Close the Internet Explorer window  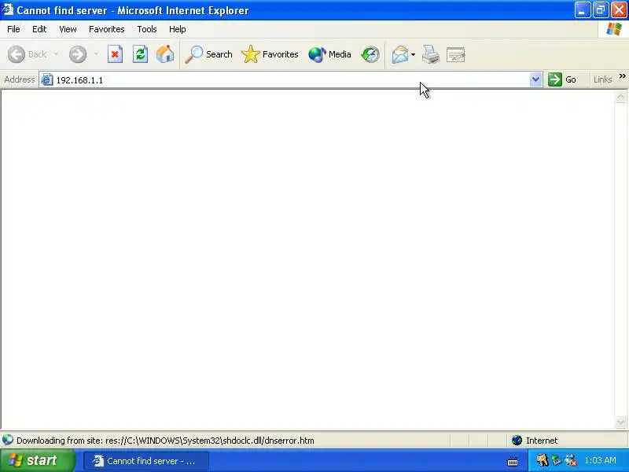[619, 10]
